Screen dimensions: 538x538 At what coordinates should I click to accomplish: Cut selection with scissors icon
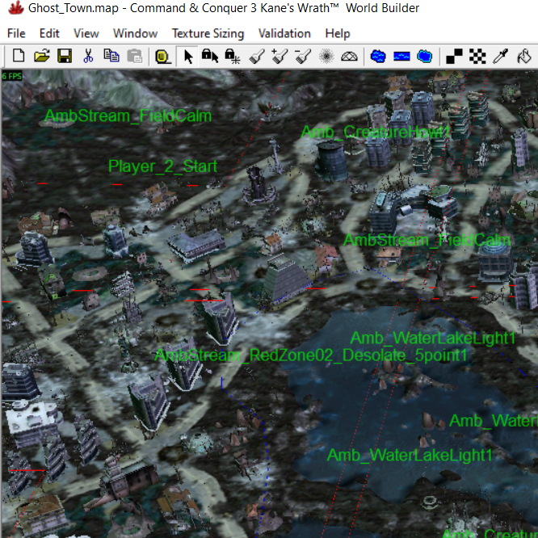coord(88,56)
